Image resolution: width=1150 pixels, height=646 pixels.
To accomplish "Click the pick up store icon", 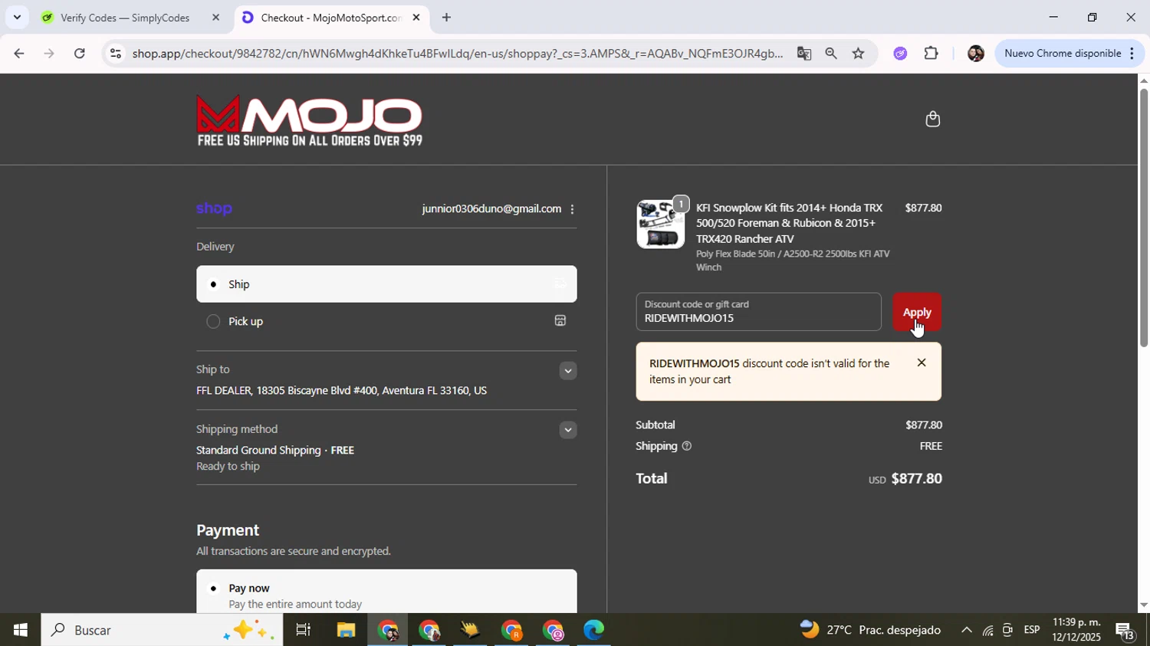I will 560,321.
